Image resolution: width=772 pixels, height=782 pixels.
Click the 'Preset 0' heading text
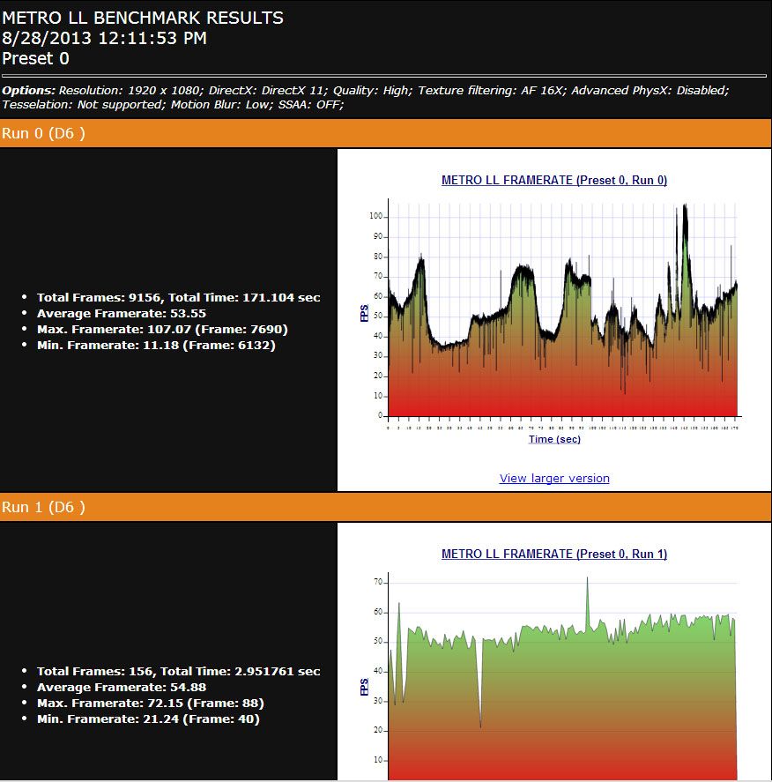click(35, 58)
